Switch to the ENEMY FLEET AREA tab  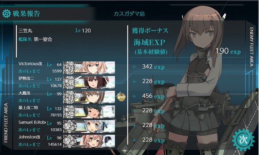(251, 47)
